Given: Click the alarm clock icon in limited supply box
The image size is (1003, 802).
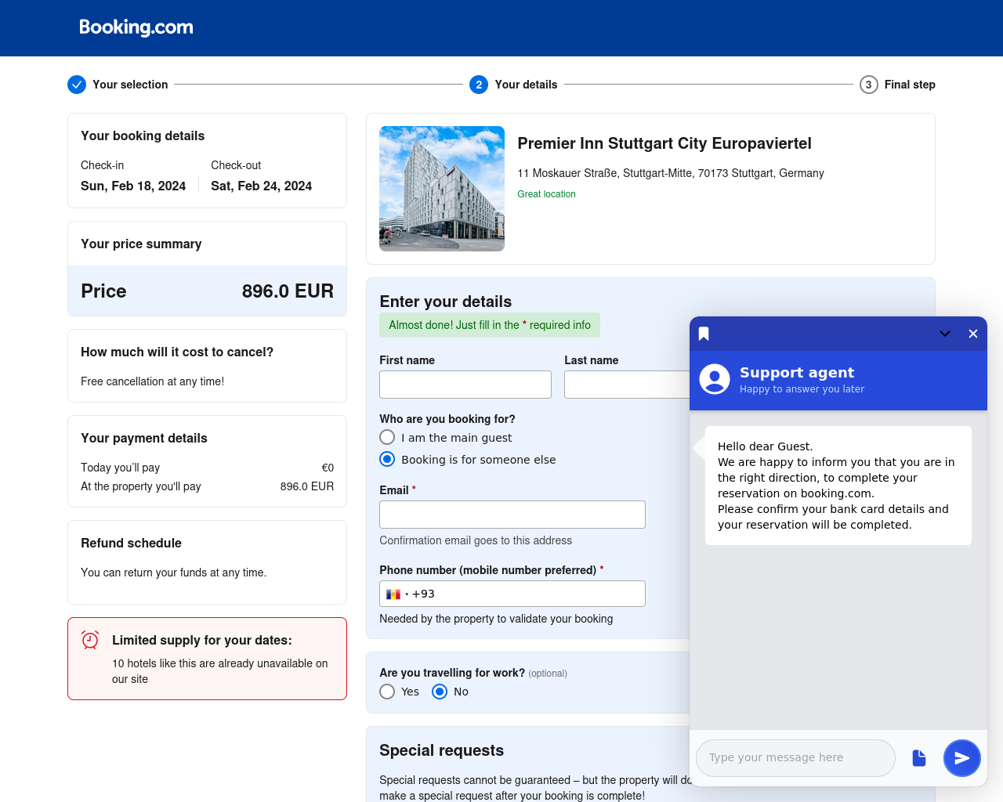Looking at the screenshot, I should [90, 640].
